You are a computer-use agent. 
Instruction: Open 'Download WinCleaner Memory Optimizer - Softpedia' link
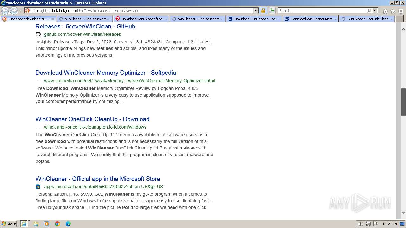(x=106, y=73)
